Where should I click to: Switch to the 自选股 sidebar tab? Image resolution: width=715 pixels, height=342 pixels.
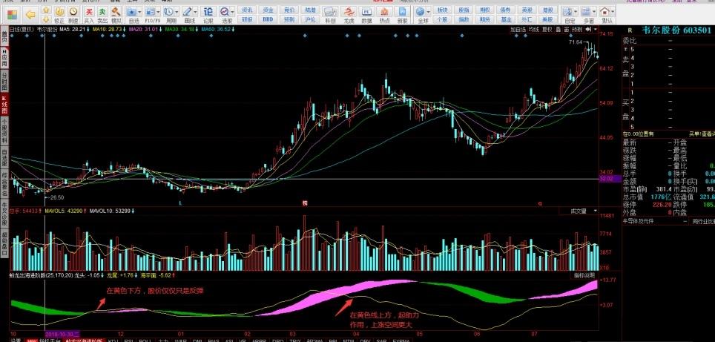4,157
